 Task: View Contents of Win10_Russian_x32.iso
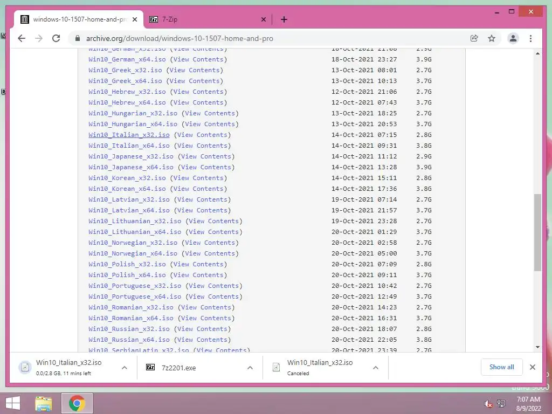pyautogui.click(x=203, y=329)
